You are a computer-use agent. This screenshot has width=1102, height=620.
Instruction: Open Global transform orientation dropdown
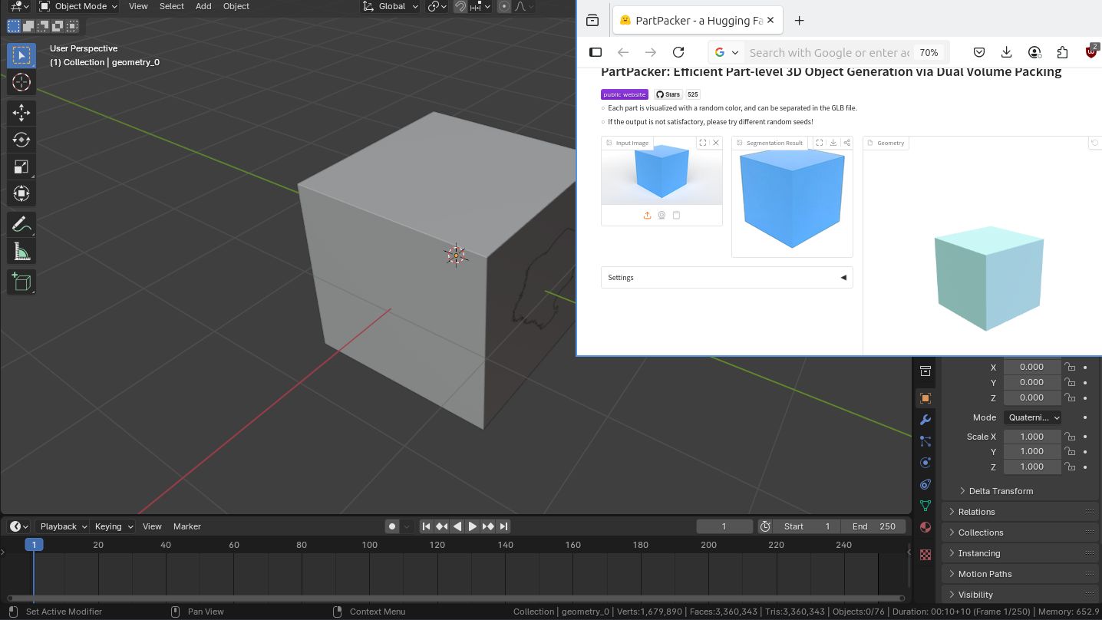(391, 6)
